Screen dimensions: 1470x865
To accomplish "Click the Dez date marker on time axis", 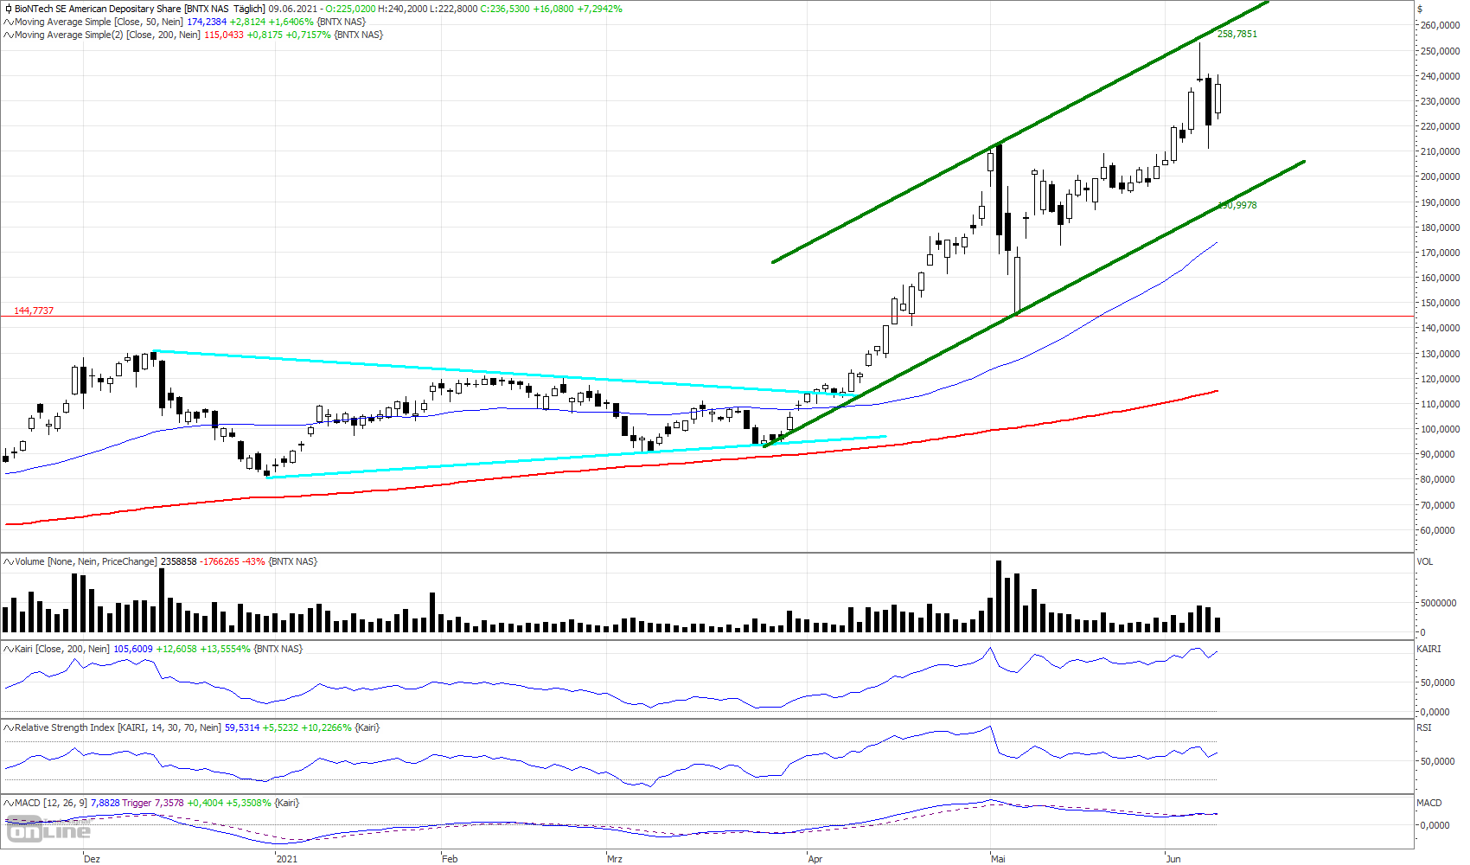I will click(x=92, y=859).
